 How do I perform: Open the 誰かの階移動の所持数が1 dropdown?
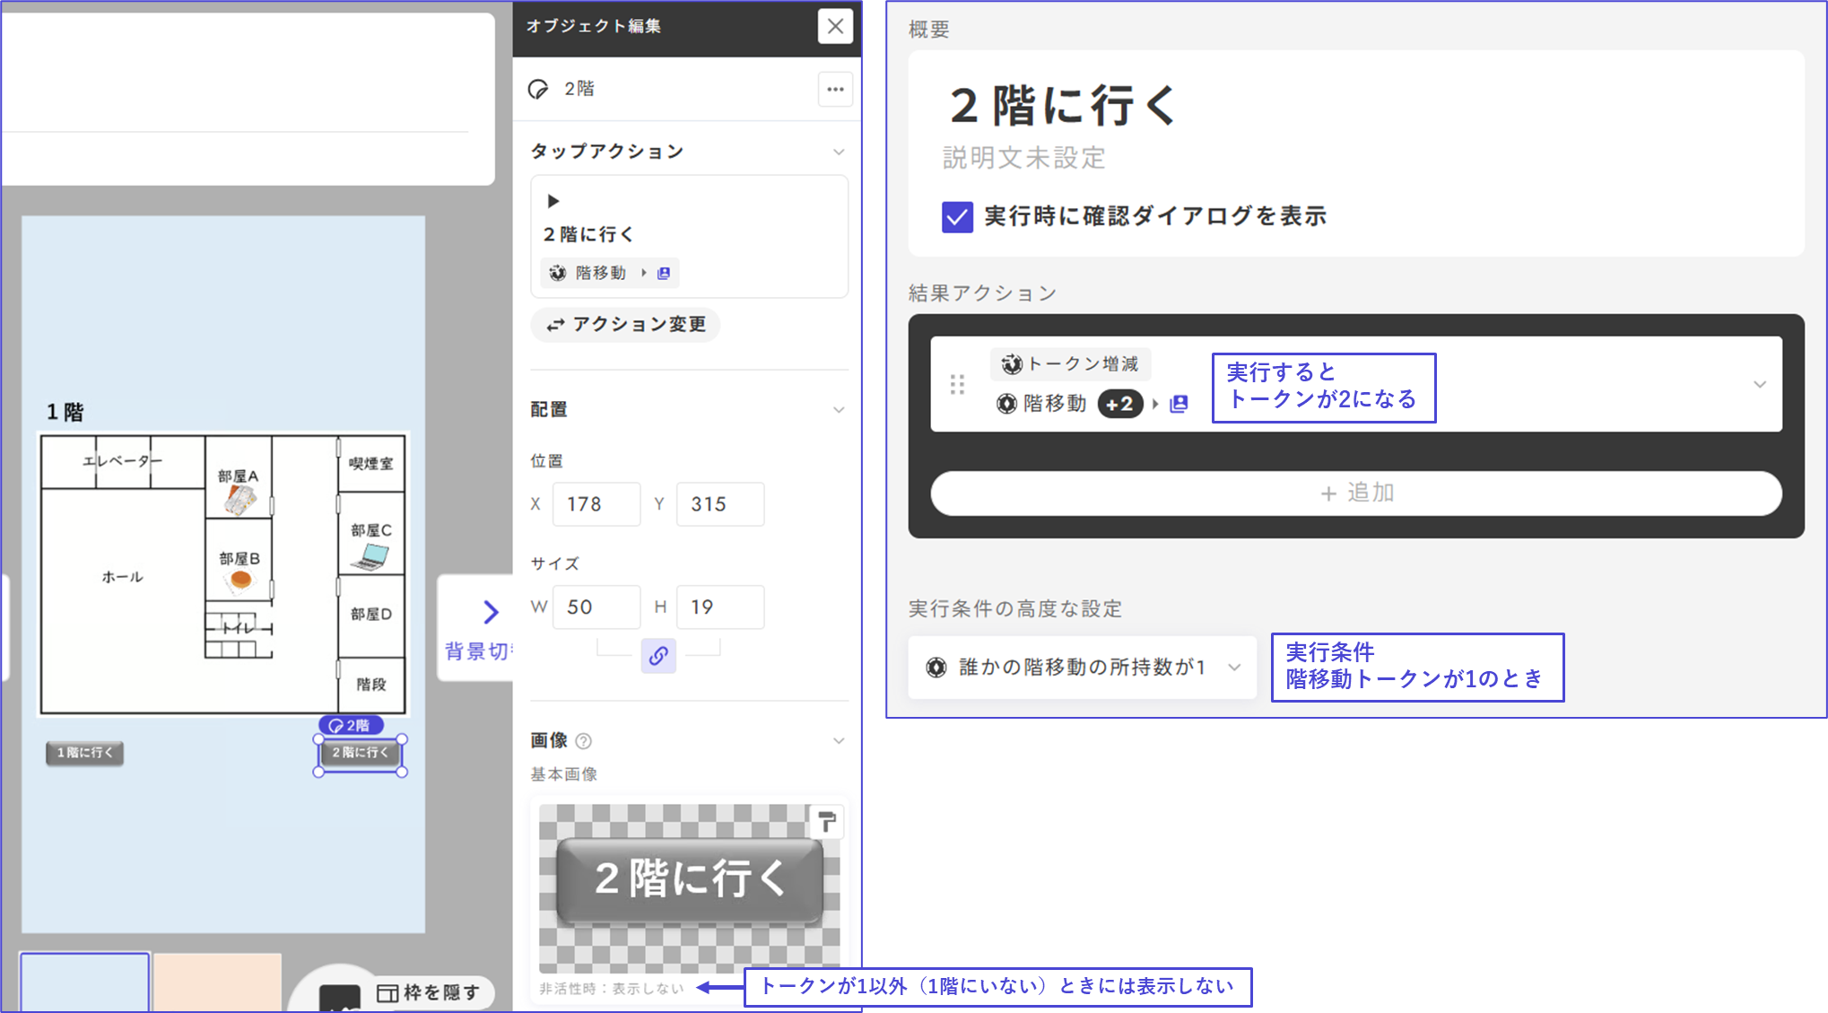point(1083,668)
